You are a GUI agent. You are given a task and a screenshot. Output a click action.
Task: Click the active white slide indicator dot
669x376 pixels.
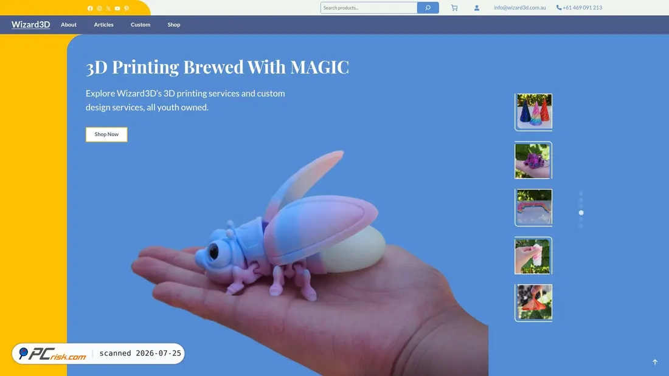[581, 213]
